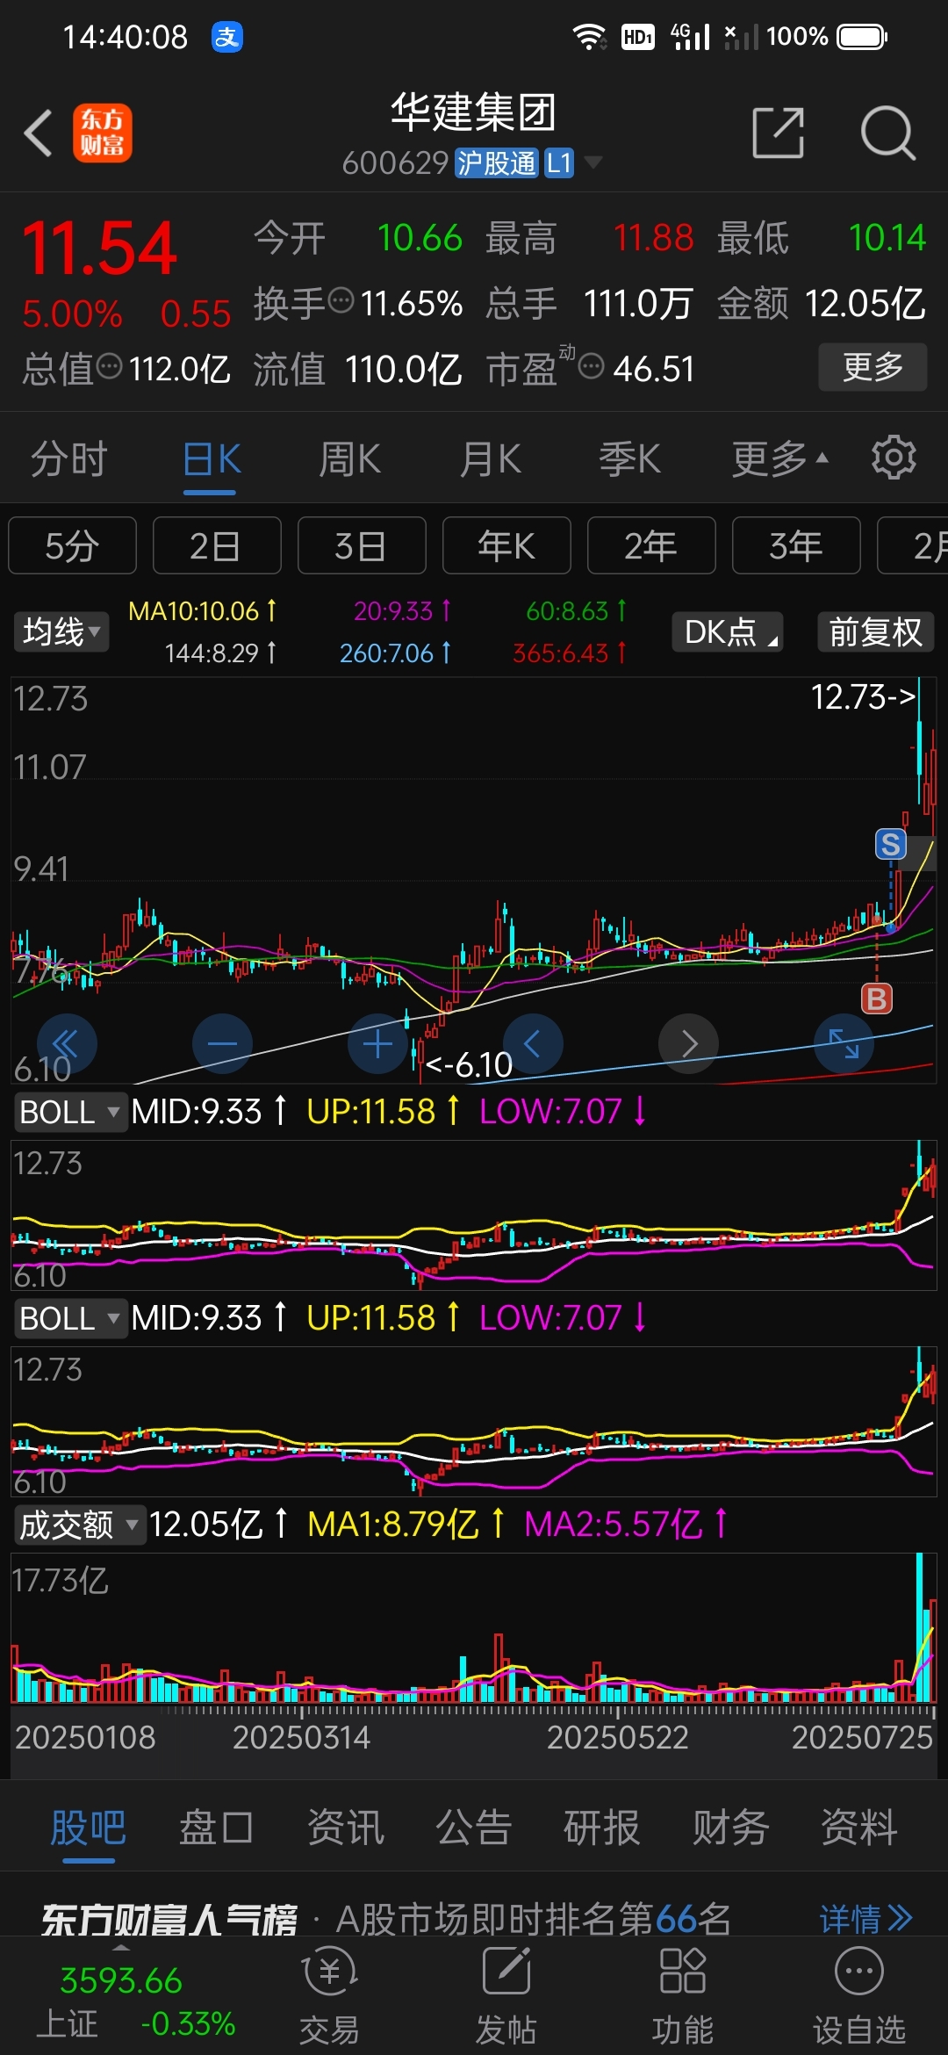Open the 公告 tab

[474, 1828]
